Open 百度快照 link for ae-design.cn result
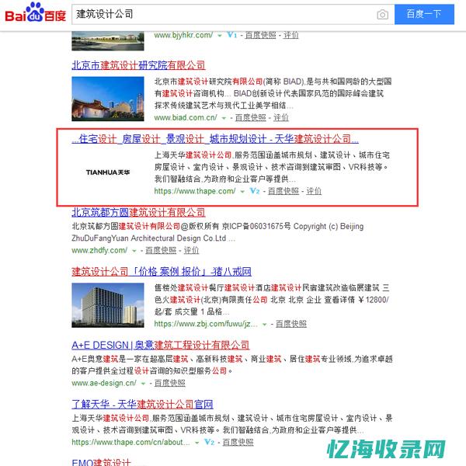This screenshot has height=466, width=466. [169, 383]
